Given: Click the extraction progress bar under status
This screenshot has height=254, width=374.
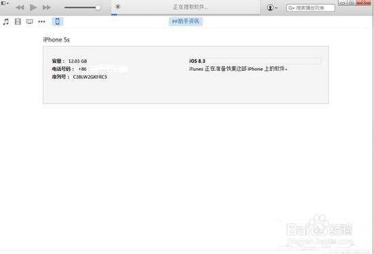Looking at the screenshot, I should tap(186, 14).
